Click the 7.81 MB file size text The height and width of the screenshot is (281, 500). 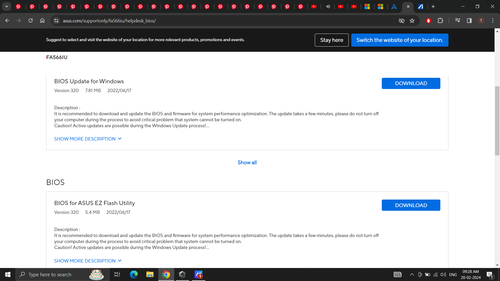(x=93, y=91)
